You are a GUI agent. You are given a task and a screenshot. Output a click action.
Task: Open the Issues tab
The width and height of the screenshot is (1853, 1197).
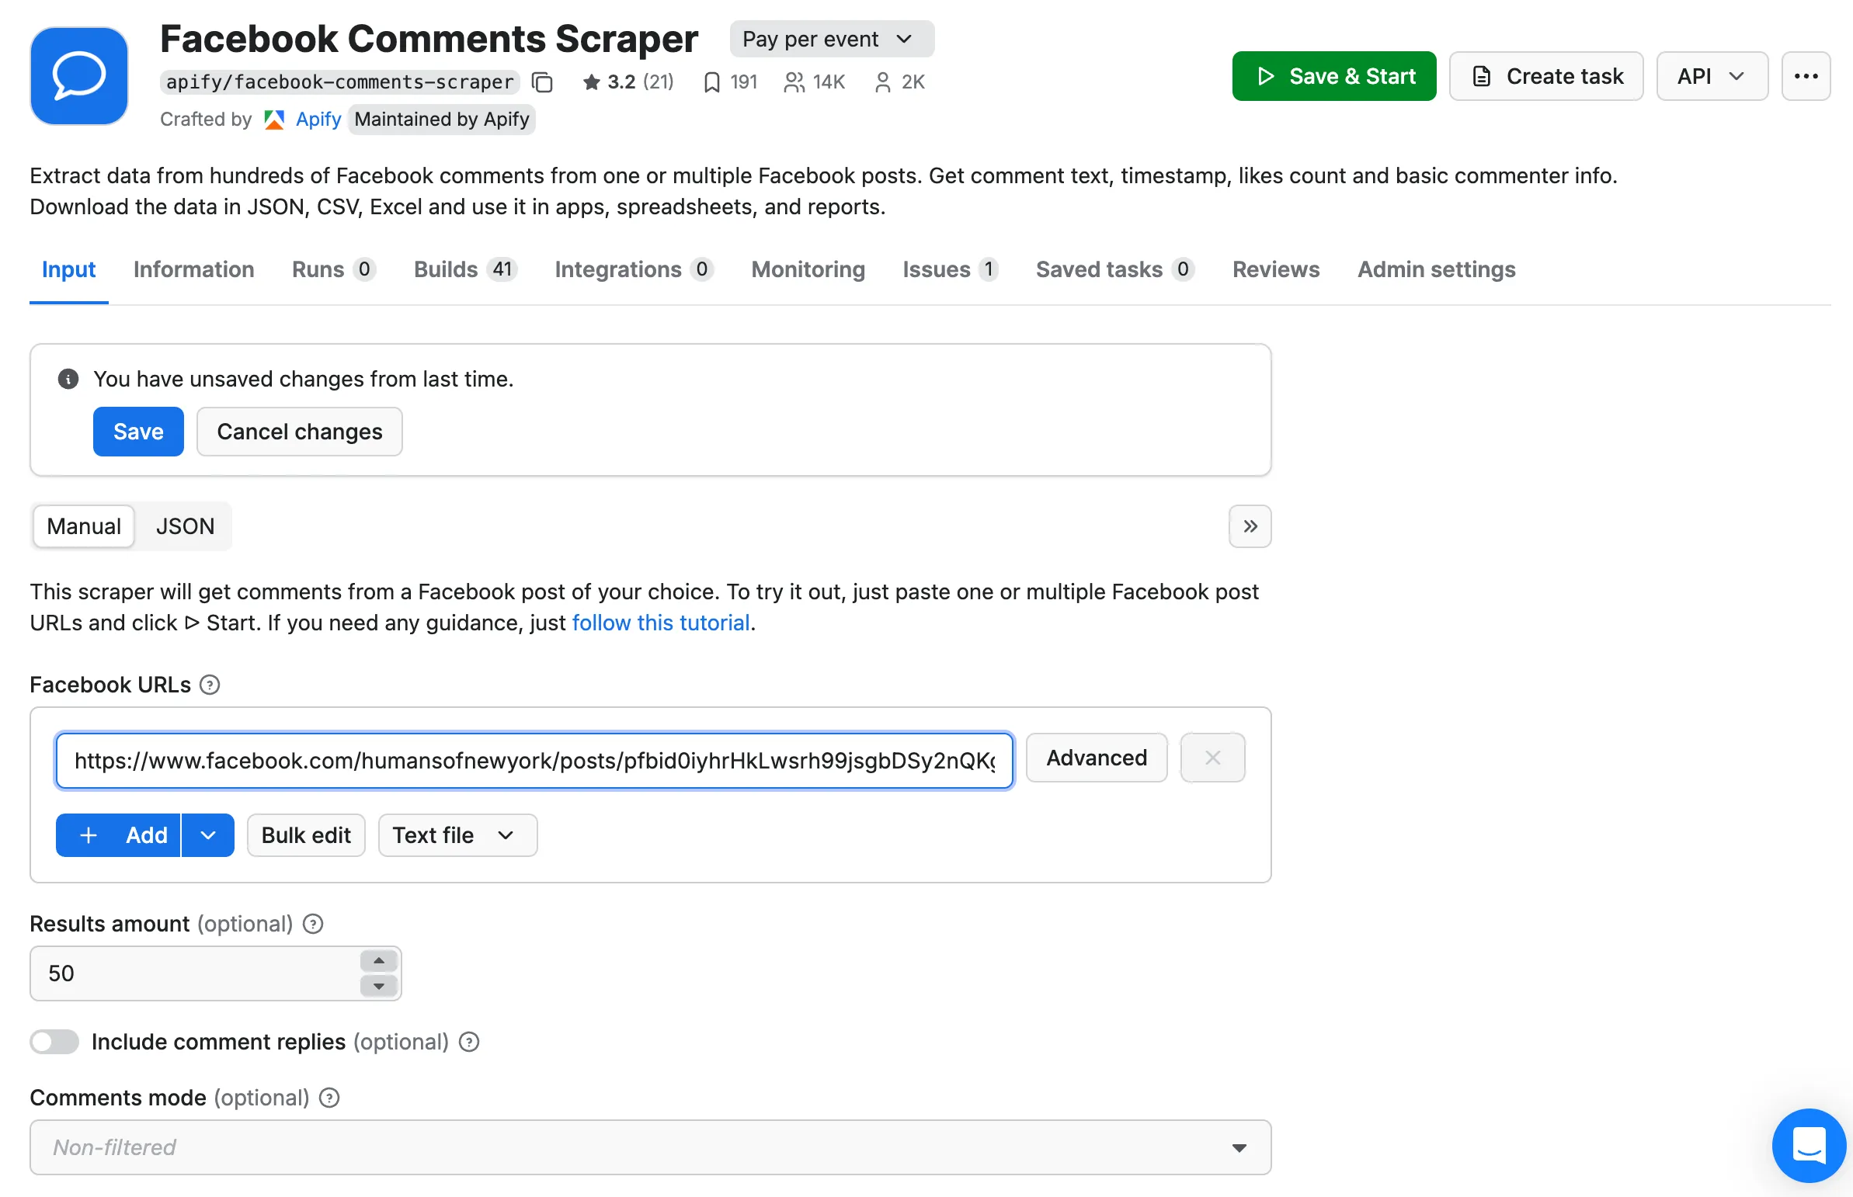pyautogui.click(x=951, y=269)
